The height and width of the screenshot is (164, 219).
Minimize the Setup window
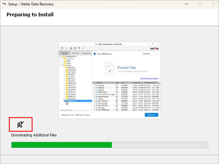(186, 4)
